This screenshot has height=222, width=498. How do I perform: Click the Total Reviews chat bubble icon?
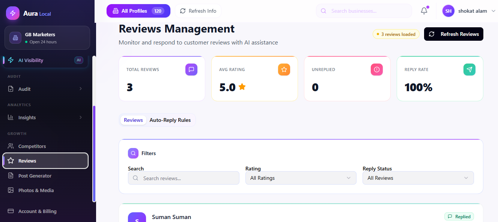(191, 70)
